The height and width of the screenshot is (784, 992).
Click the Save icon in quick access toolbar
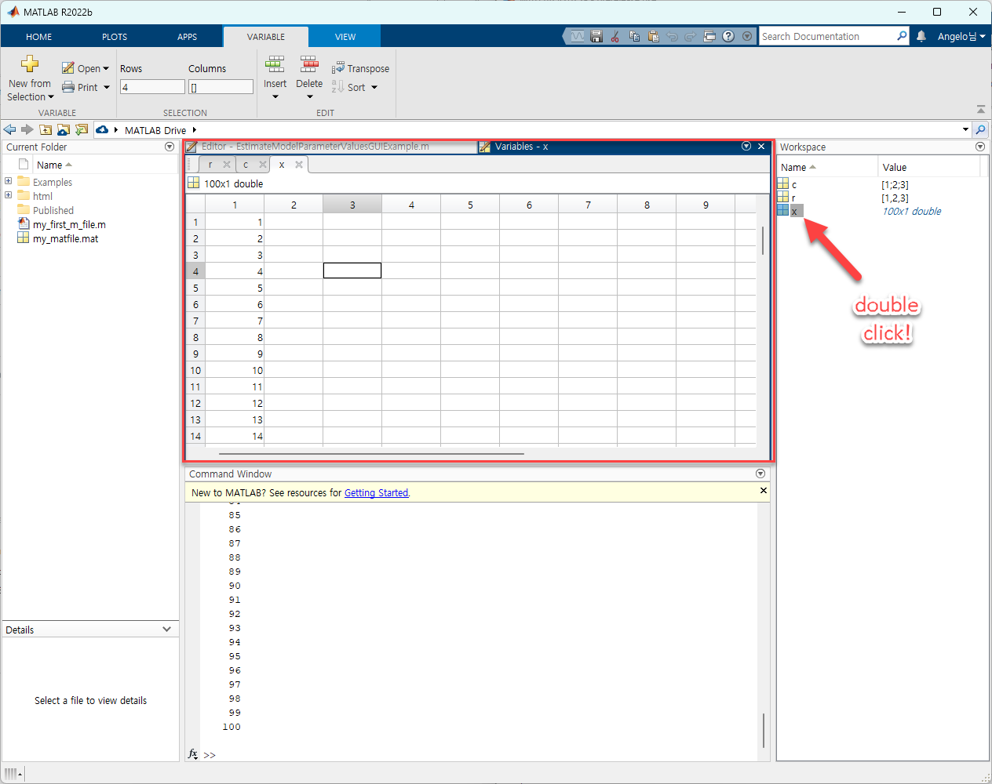coord(596,36)
